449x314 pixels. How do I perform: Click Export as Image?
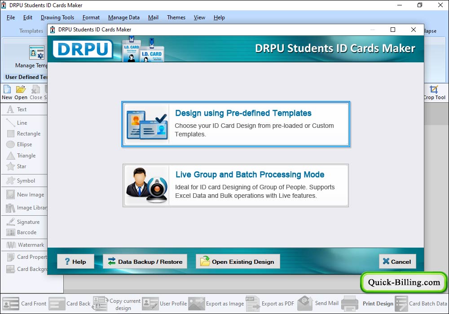pyautogui.click(x=216, y=304)
